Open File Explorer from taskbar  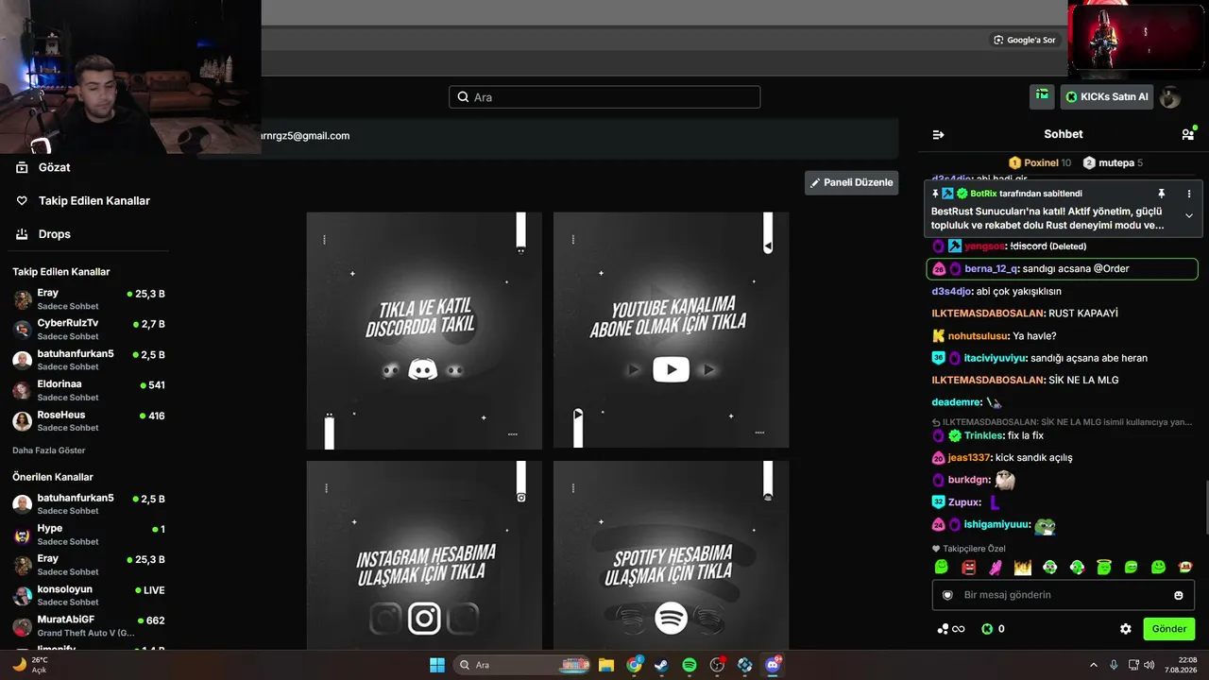(606, 665)
